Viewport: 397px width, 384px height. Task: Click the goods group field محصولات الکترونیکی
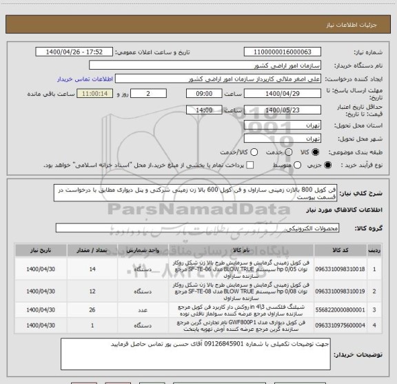coord(197,228)
